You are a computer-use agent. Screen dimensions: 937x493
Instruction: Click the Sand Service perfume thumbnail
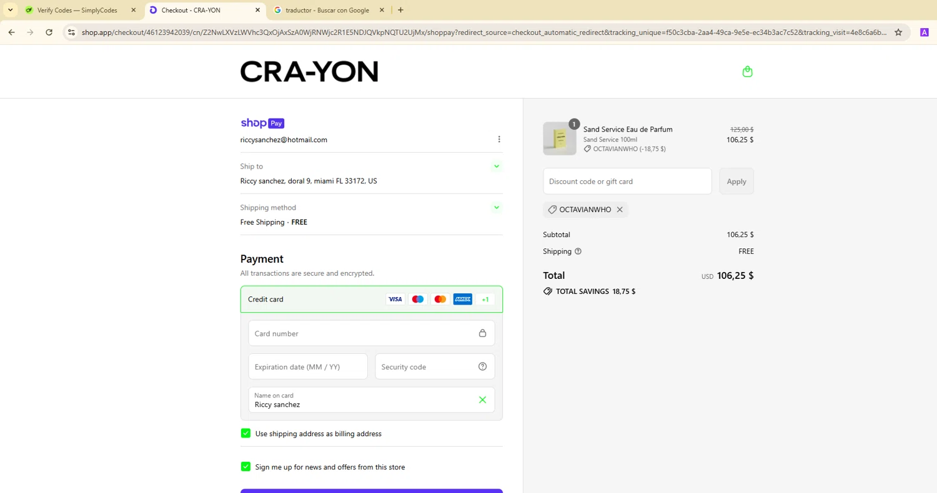pyautogui.click(x=560, y=139)
